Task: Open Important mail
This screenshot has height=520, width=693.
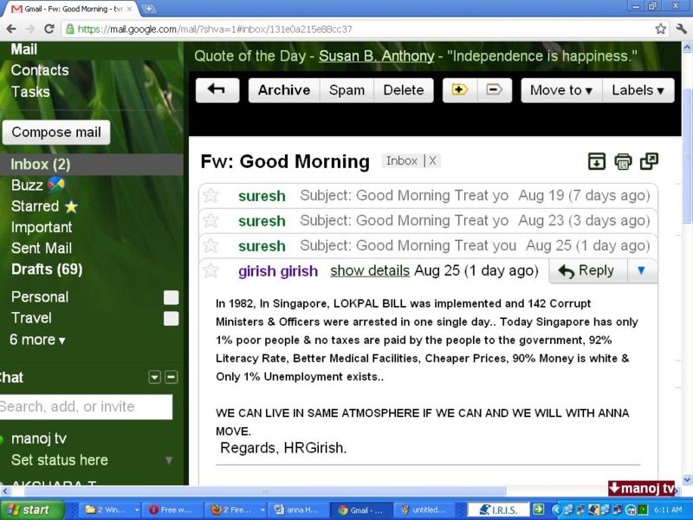Action: (42, 227)
